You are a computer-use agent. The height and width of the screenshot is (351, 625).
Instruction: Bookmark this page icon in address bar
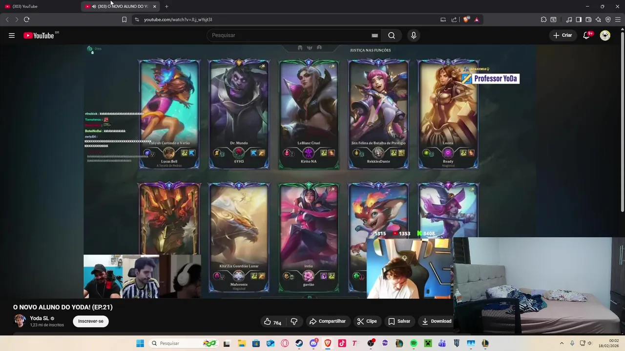pos(124,19)
